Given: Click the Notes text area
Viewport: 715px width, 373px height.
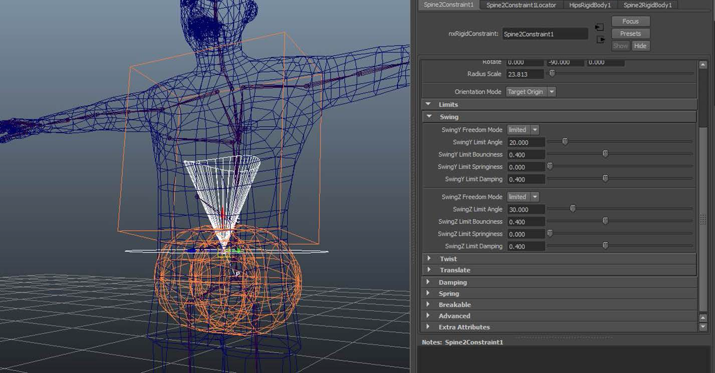Looking at the screenshot, I should click(566, 359).
